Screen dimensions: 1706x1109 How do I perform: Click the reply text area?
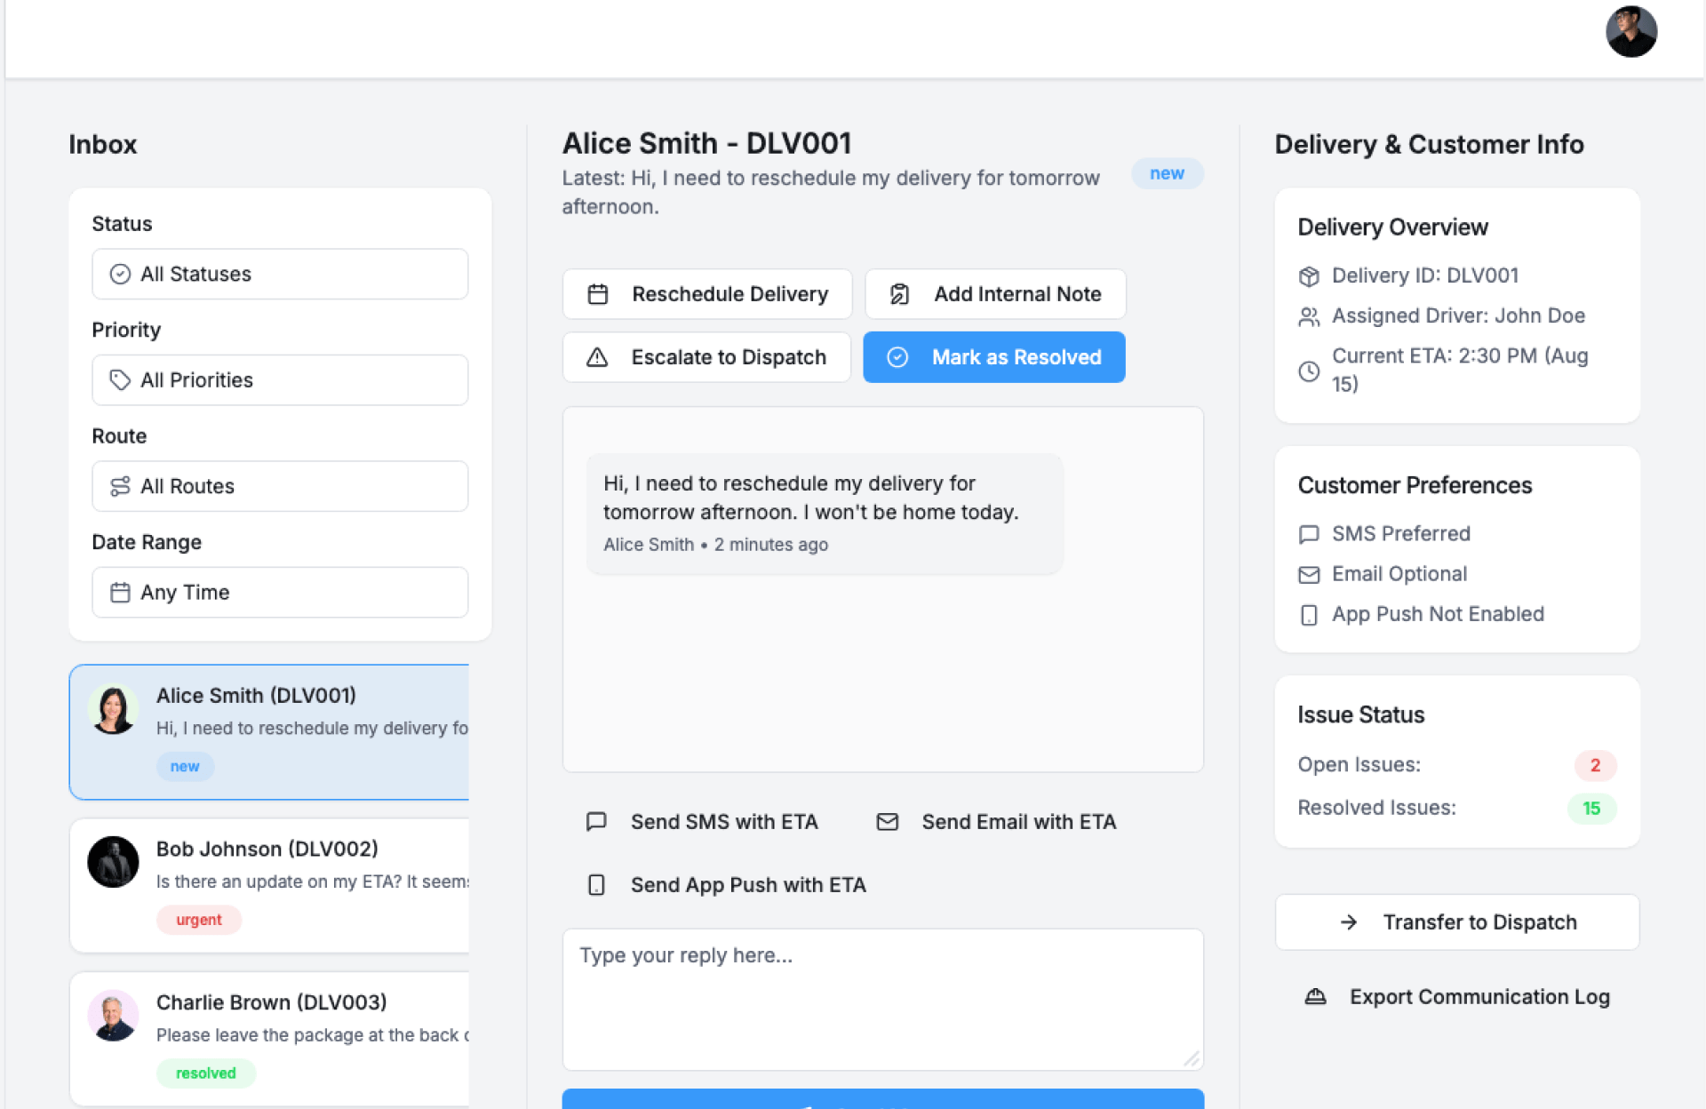(882, 999)
